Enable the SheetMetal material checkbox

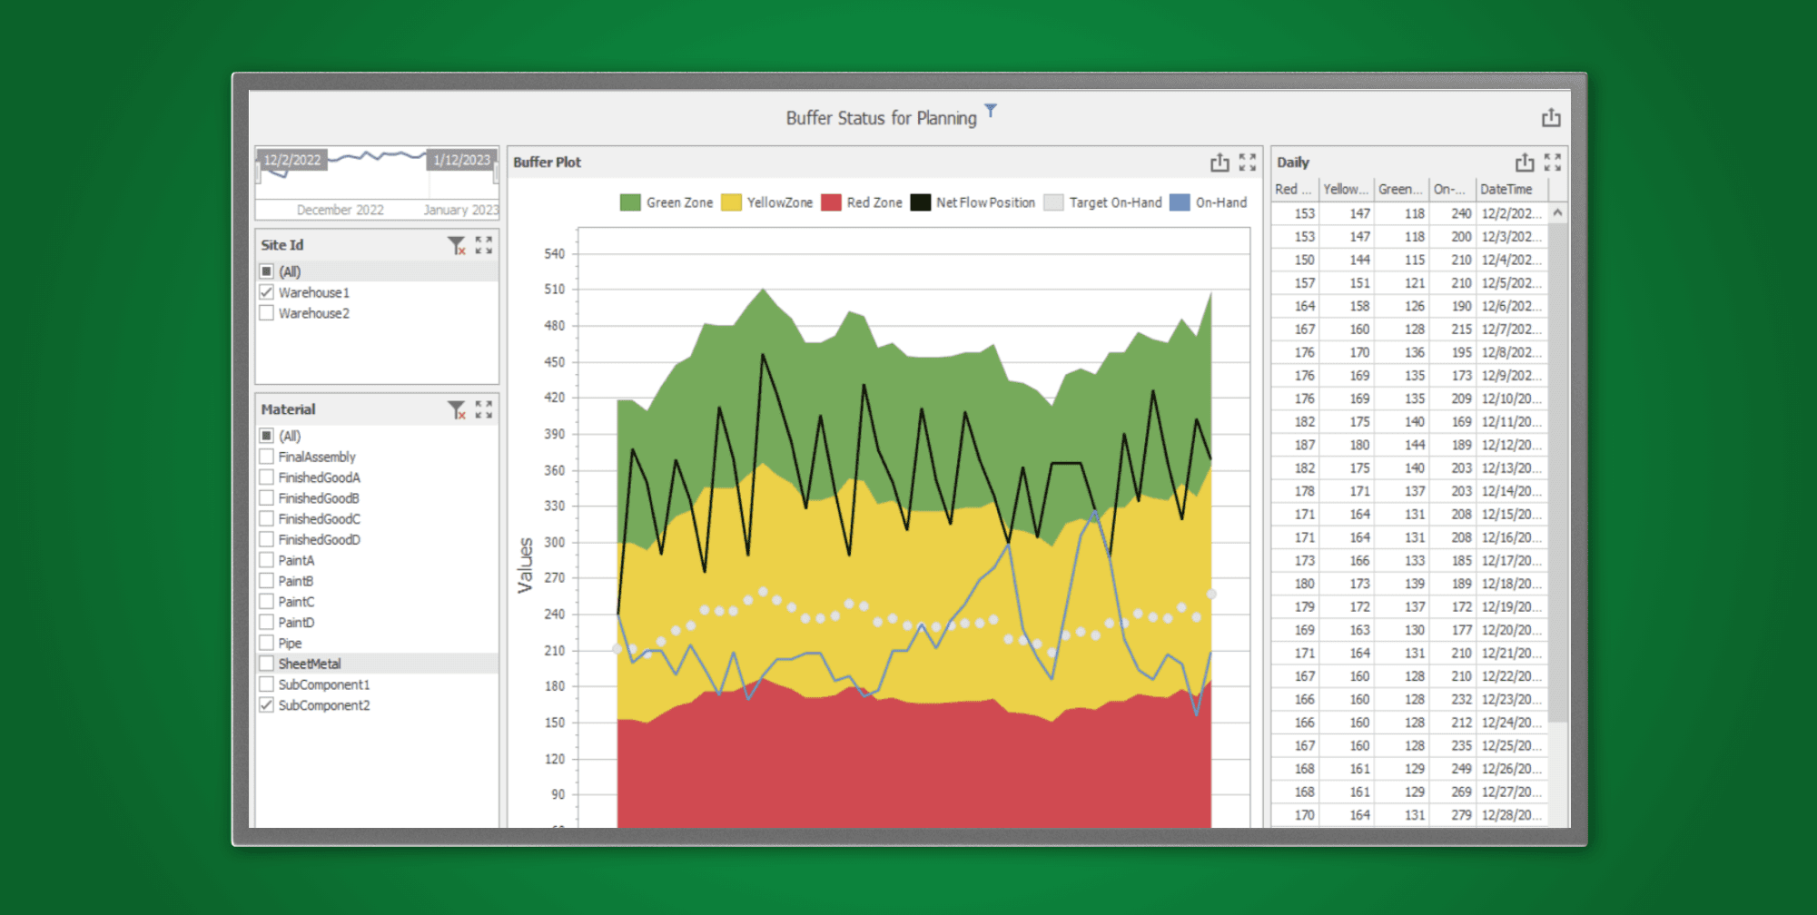(x=267, y=664)
